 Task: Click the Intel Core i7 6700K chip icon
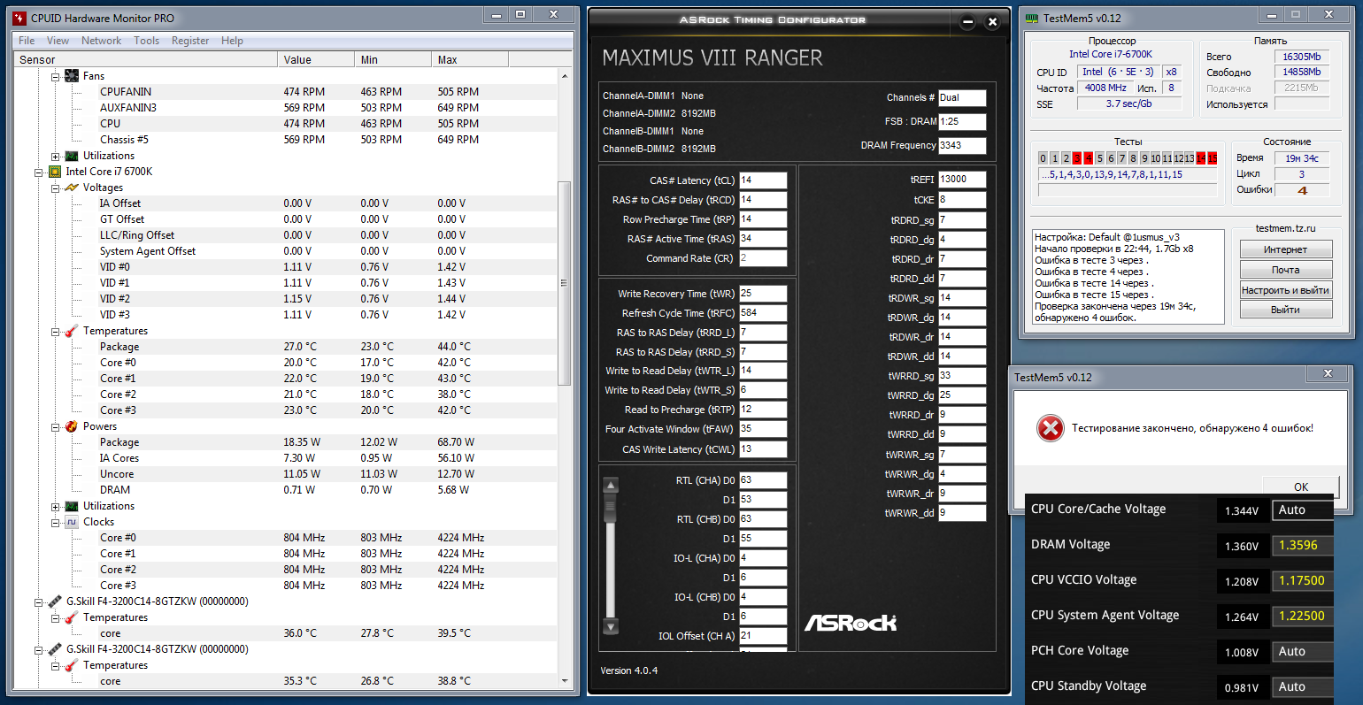pyautogui.click(x=55, y=172)
